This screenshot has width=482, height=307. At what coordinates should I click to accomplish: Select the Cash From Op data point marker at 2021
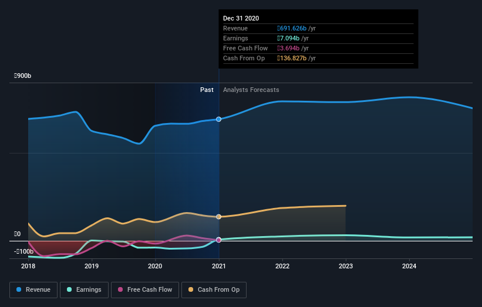point(218,217)
